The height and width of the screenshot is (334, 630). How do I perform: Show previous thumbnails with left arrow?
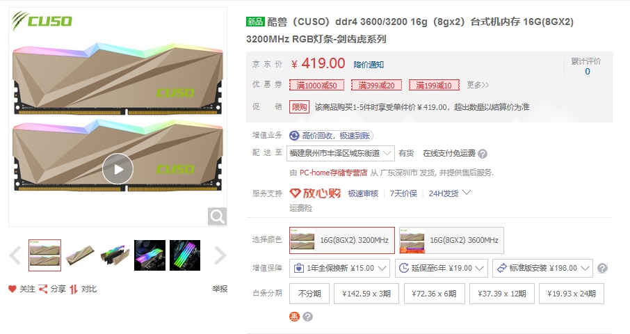tap(15, 255)
